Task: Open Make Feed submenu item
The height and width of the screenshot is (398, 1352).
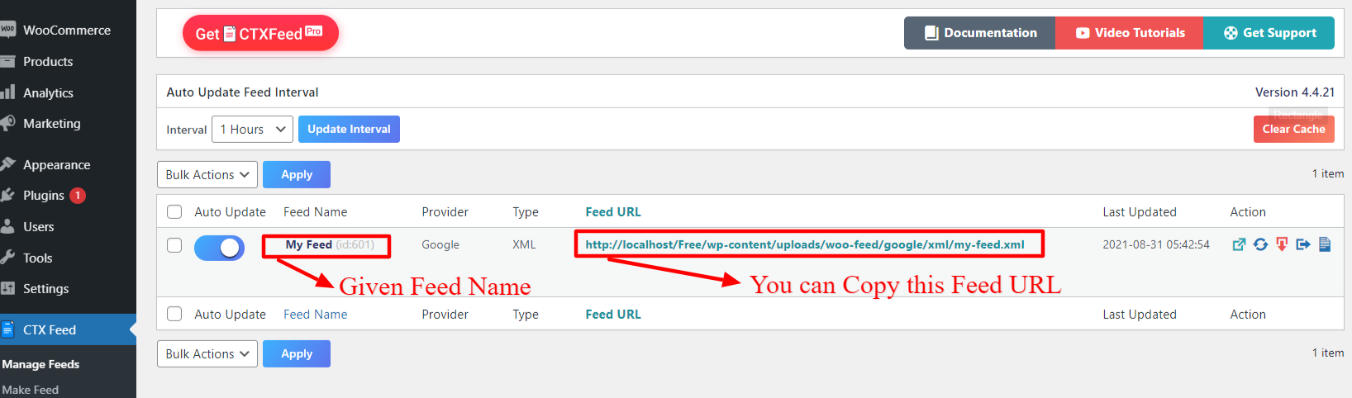Action: (31, 389)
